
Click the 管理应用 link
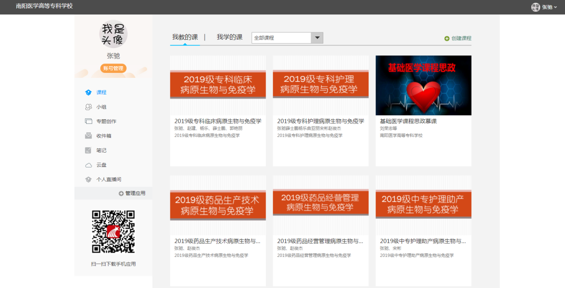coord(135,193)
